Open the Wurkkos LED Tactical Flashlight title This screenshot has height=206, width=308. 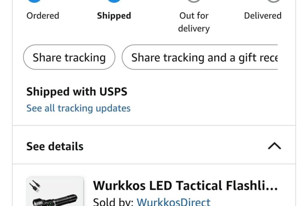click(x=185, y=186)
